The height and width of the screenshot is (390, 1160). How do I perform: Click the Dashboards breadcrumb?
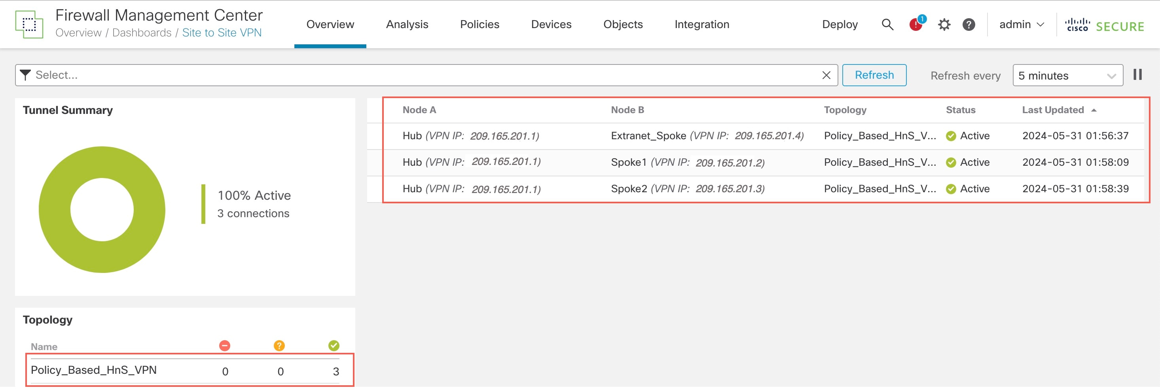(142, 33)
